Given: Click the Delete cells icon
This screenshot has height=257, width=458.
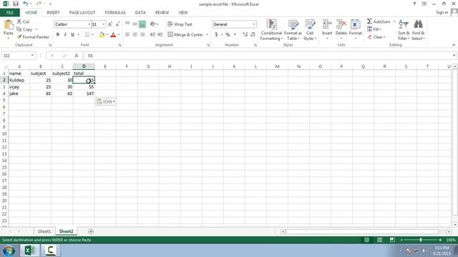Looking at the screenshot, I should point(341,25).
